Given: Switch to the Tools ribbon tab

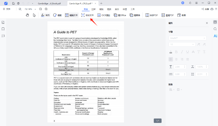Looking at the screenshot, I should tap(133, 9).
